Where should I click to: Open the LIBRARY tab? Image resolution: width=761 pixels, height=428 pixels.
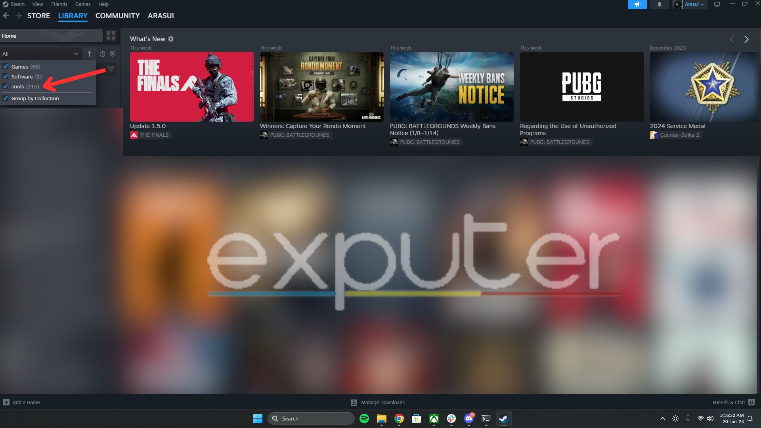[x=73, y=16]
